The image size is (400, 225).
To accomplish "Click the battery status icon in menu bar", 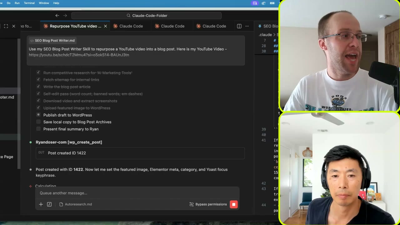I will 272,3.
